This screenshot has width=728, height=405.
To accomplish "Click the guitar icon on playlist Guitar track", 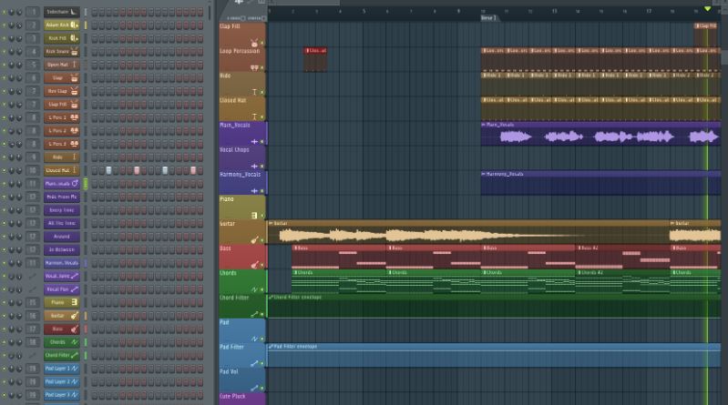I will 254,240.
